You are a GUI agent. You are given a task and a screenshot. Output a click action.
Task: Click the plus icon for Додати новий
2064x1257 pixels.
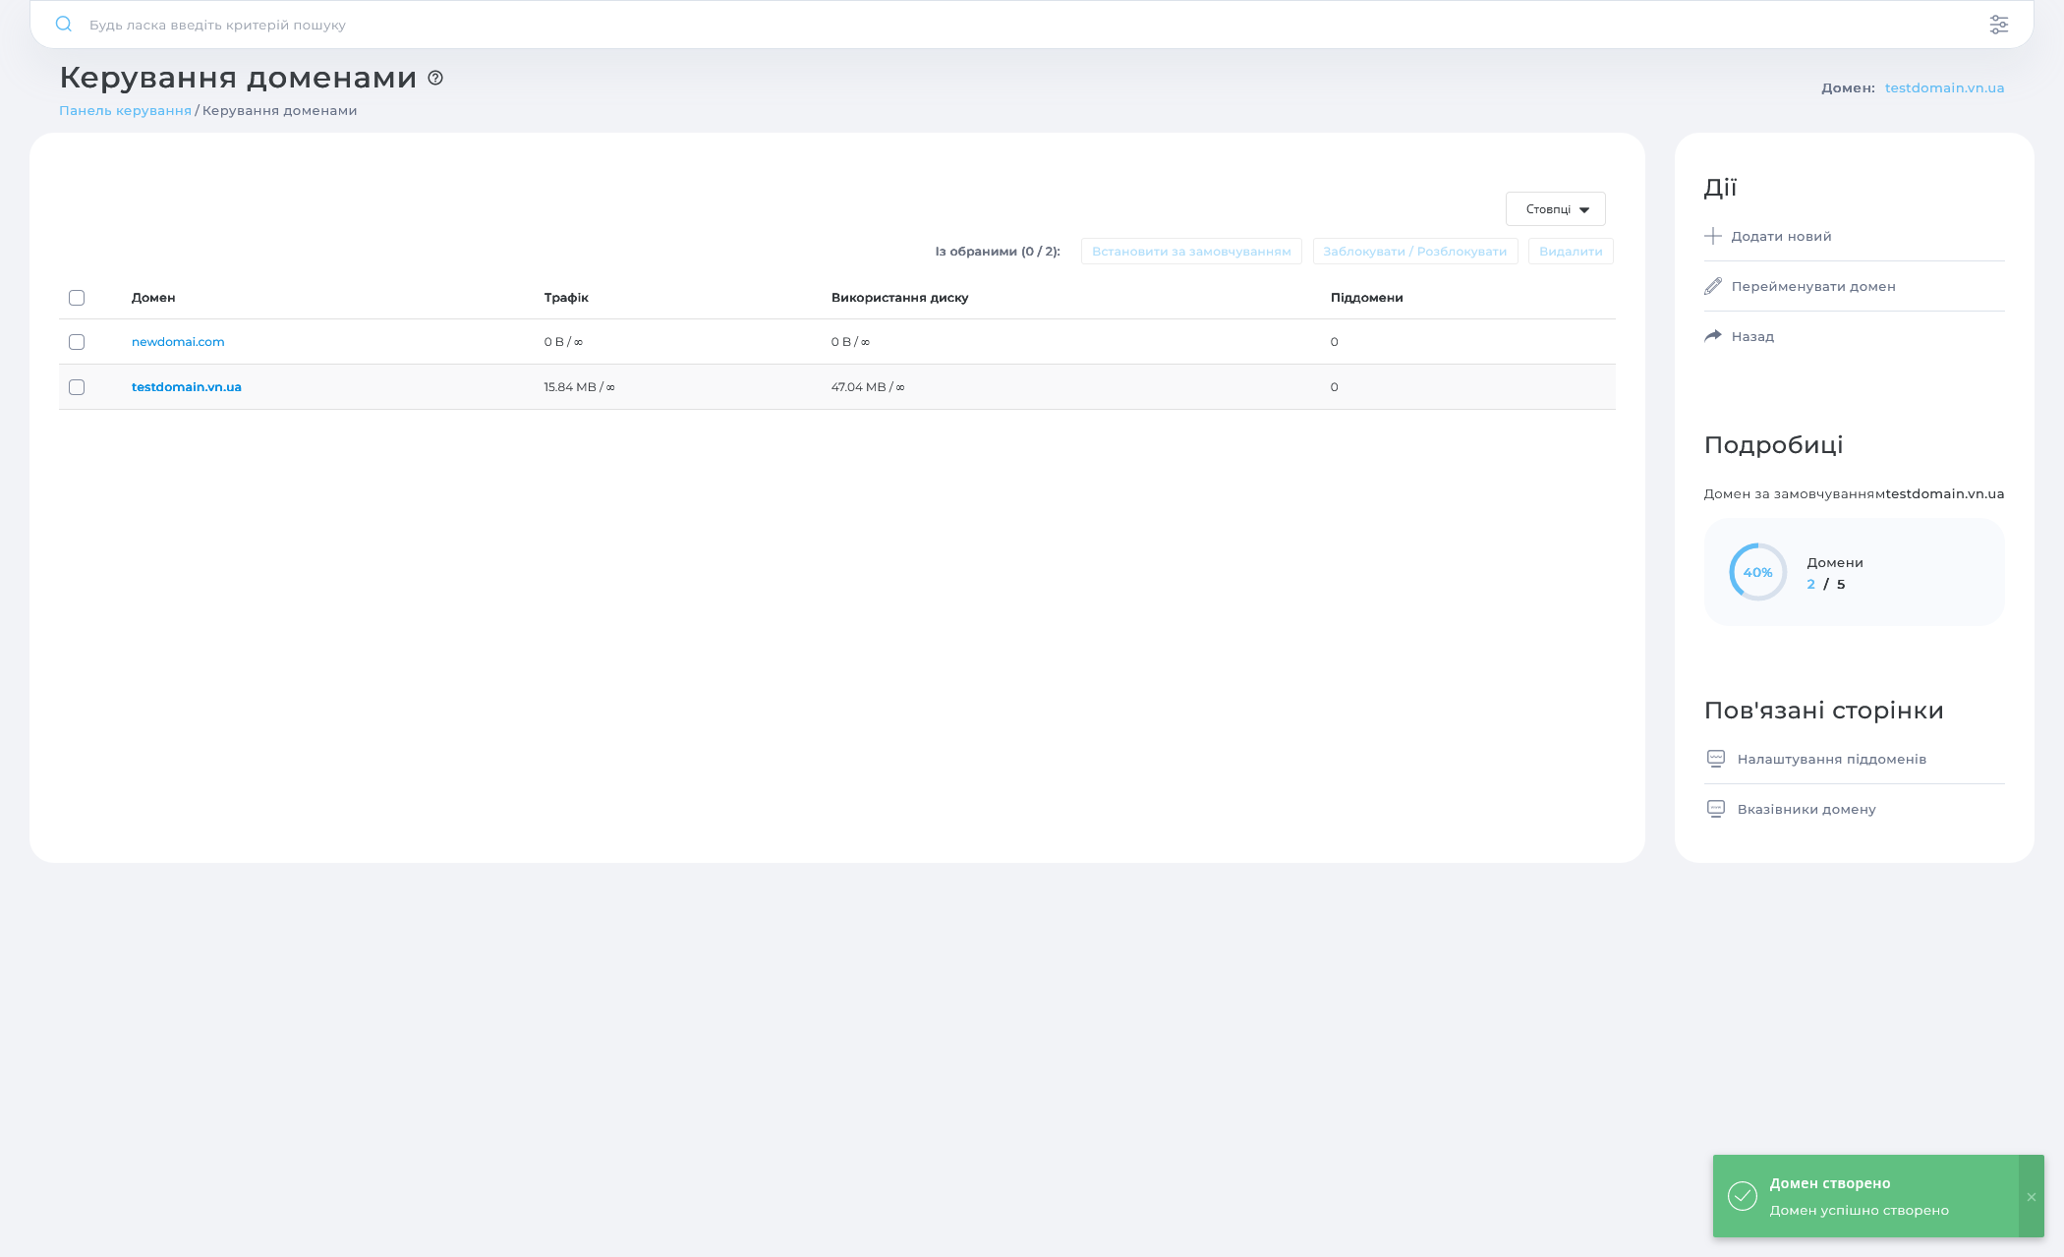coord(1713,236)
